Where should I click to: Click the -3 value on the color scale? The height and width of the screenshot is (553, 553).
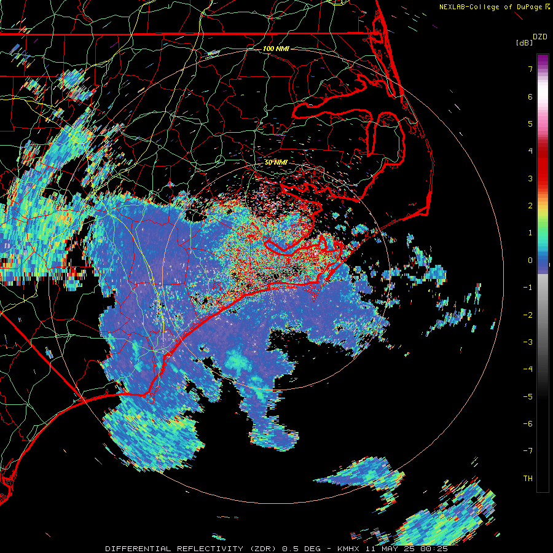[528, 342]
